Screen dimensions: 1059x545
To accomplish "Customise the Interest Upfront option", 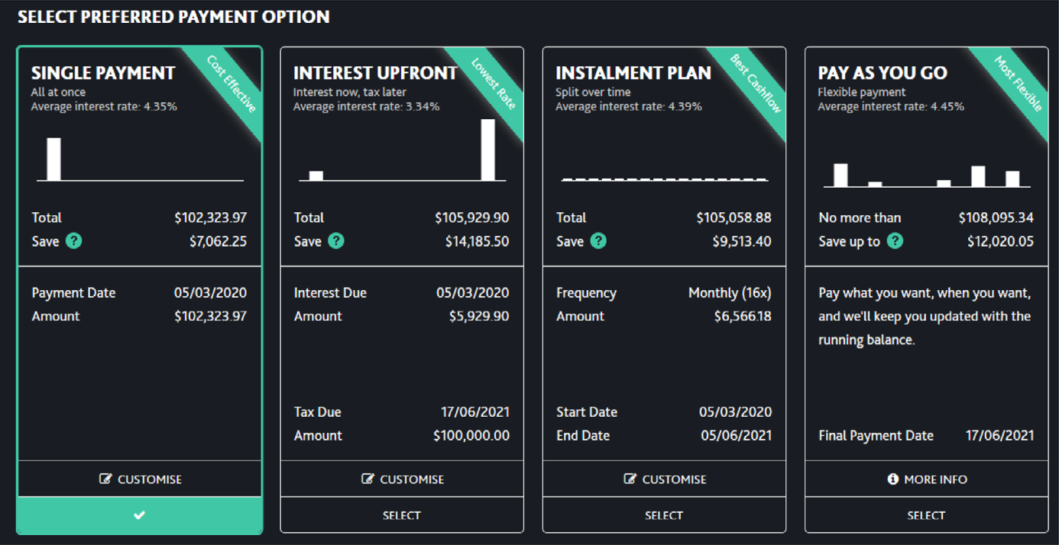I will click(x=402, y=479).
